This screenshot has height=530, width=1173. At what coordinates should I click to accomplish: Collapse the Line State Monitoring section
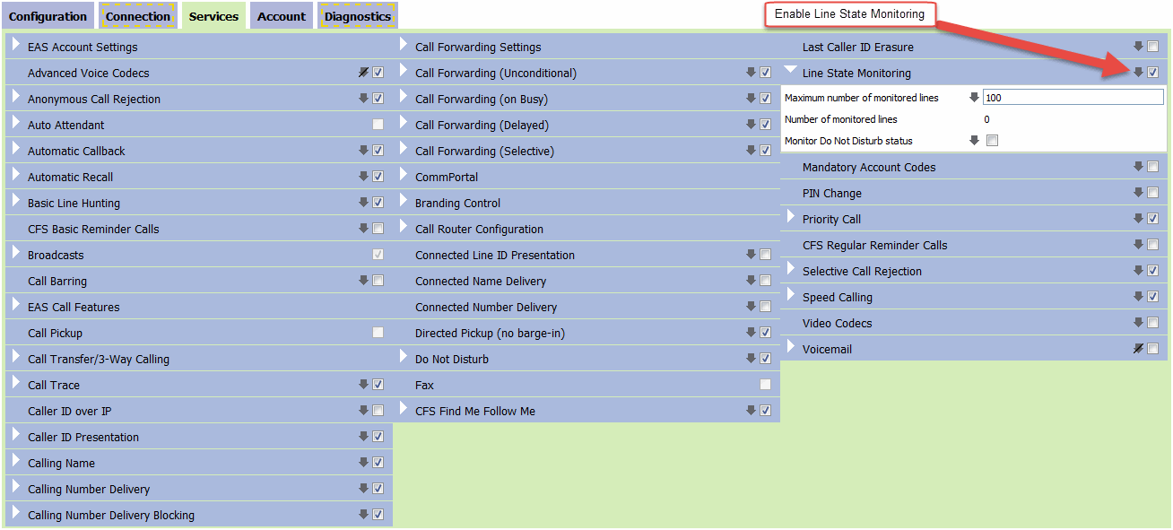click(790, 71)
